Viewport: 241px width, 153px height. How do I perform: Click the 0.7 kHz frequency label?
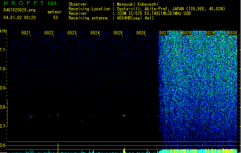3,126
